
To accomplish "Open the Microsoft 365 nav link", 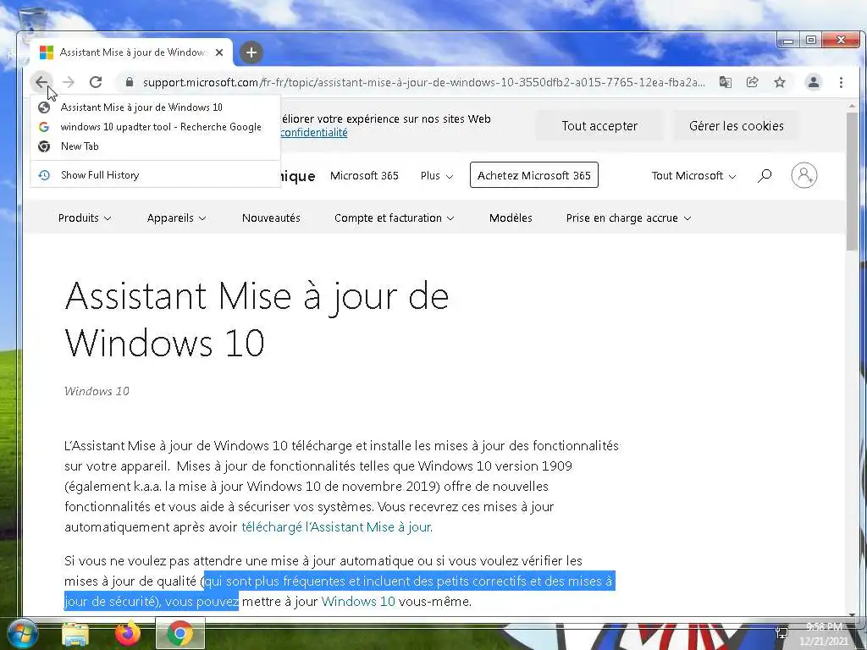I will tap(364, 176).
